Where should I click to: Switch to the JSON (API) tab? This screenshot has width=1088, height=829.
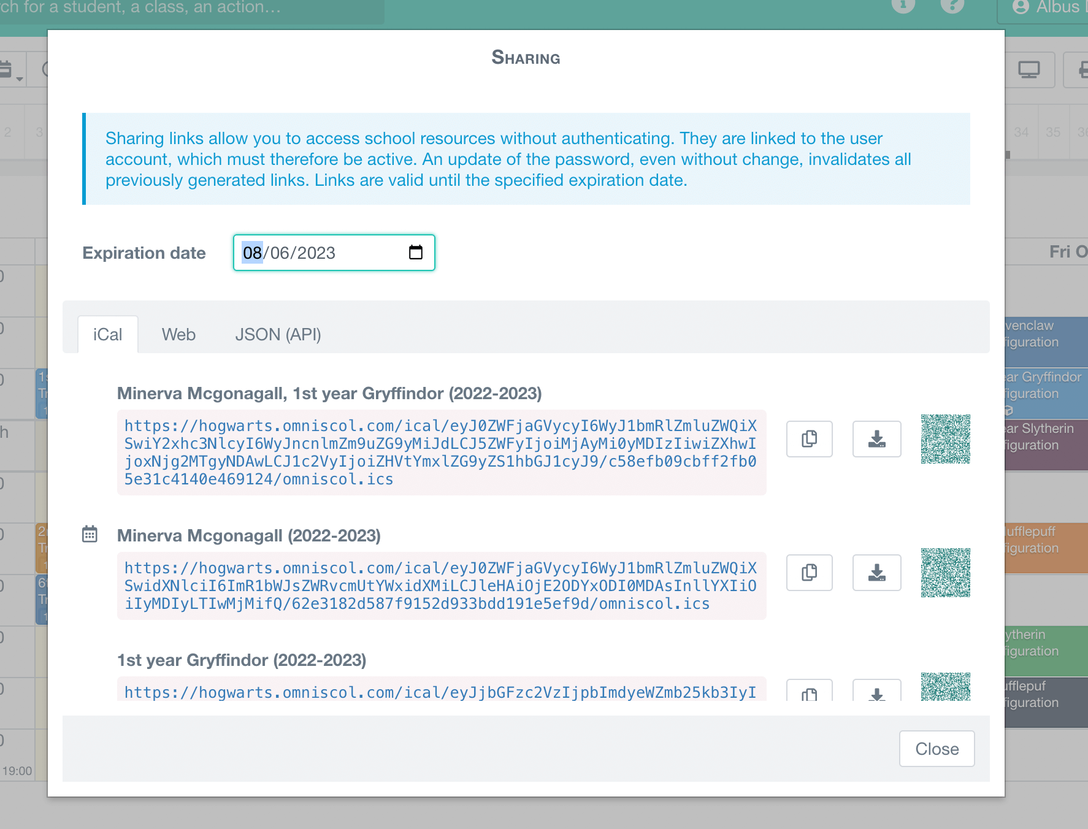pyautogui.click(x=278, y=335)
